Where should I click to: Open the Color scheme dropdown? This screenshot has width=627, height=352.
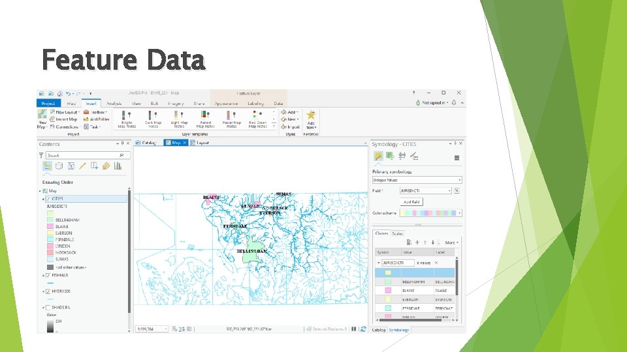click(430, 213)
